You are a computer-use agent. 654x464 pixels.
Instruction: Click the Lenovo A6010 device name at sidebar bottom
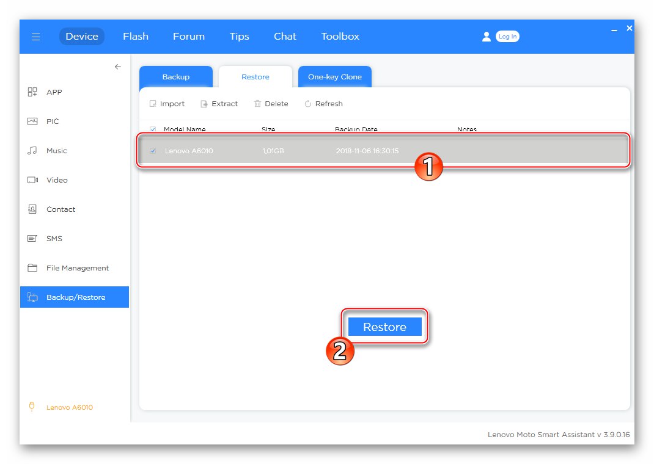[x=70, y=407]
